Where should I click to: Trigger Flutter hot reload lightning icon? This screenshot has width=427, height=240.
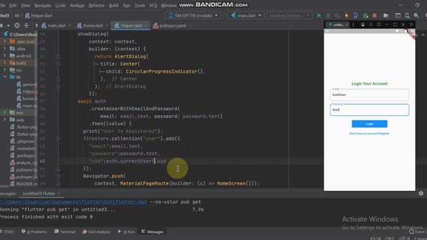coord(346,16)
